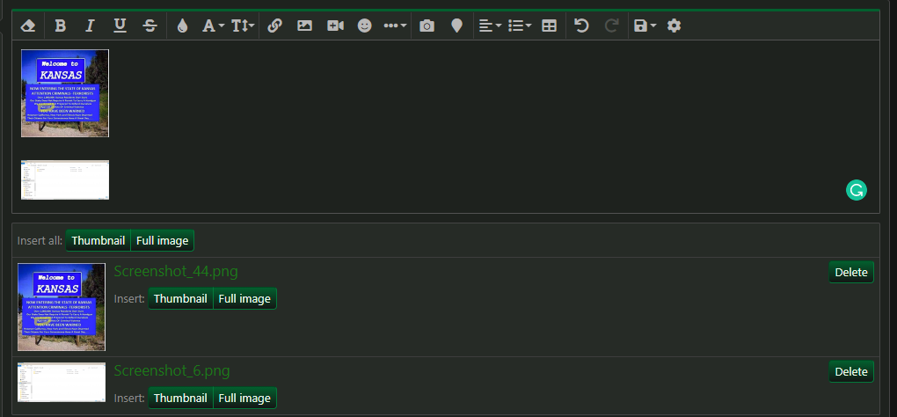Toggle underline formatting
This screenshot has height=417, width=897.
120,26
